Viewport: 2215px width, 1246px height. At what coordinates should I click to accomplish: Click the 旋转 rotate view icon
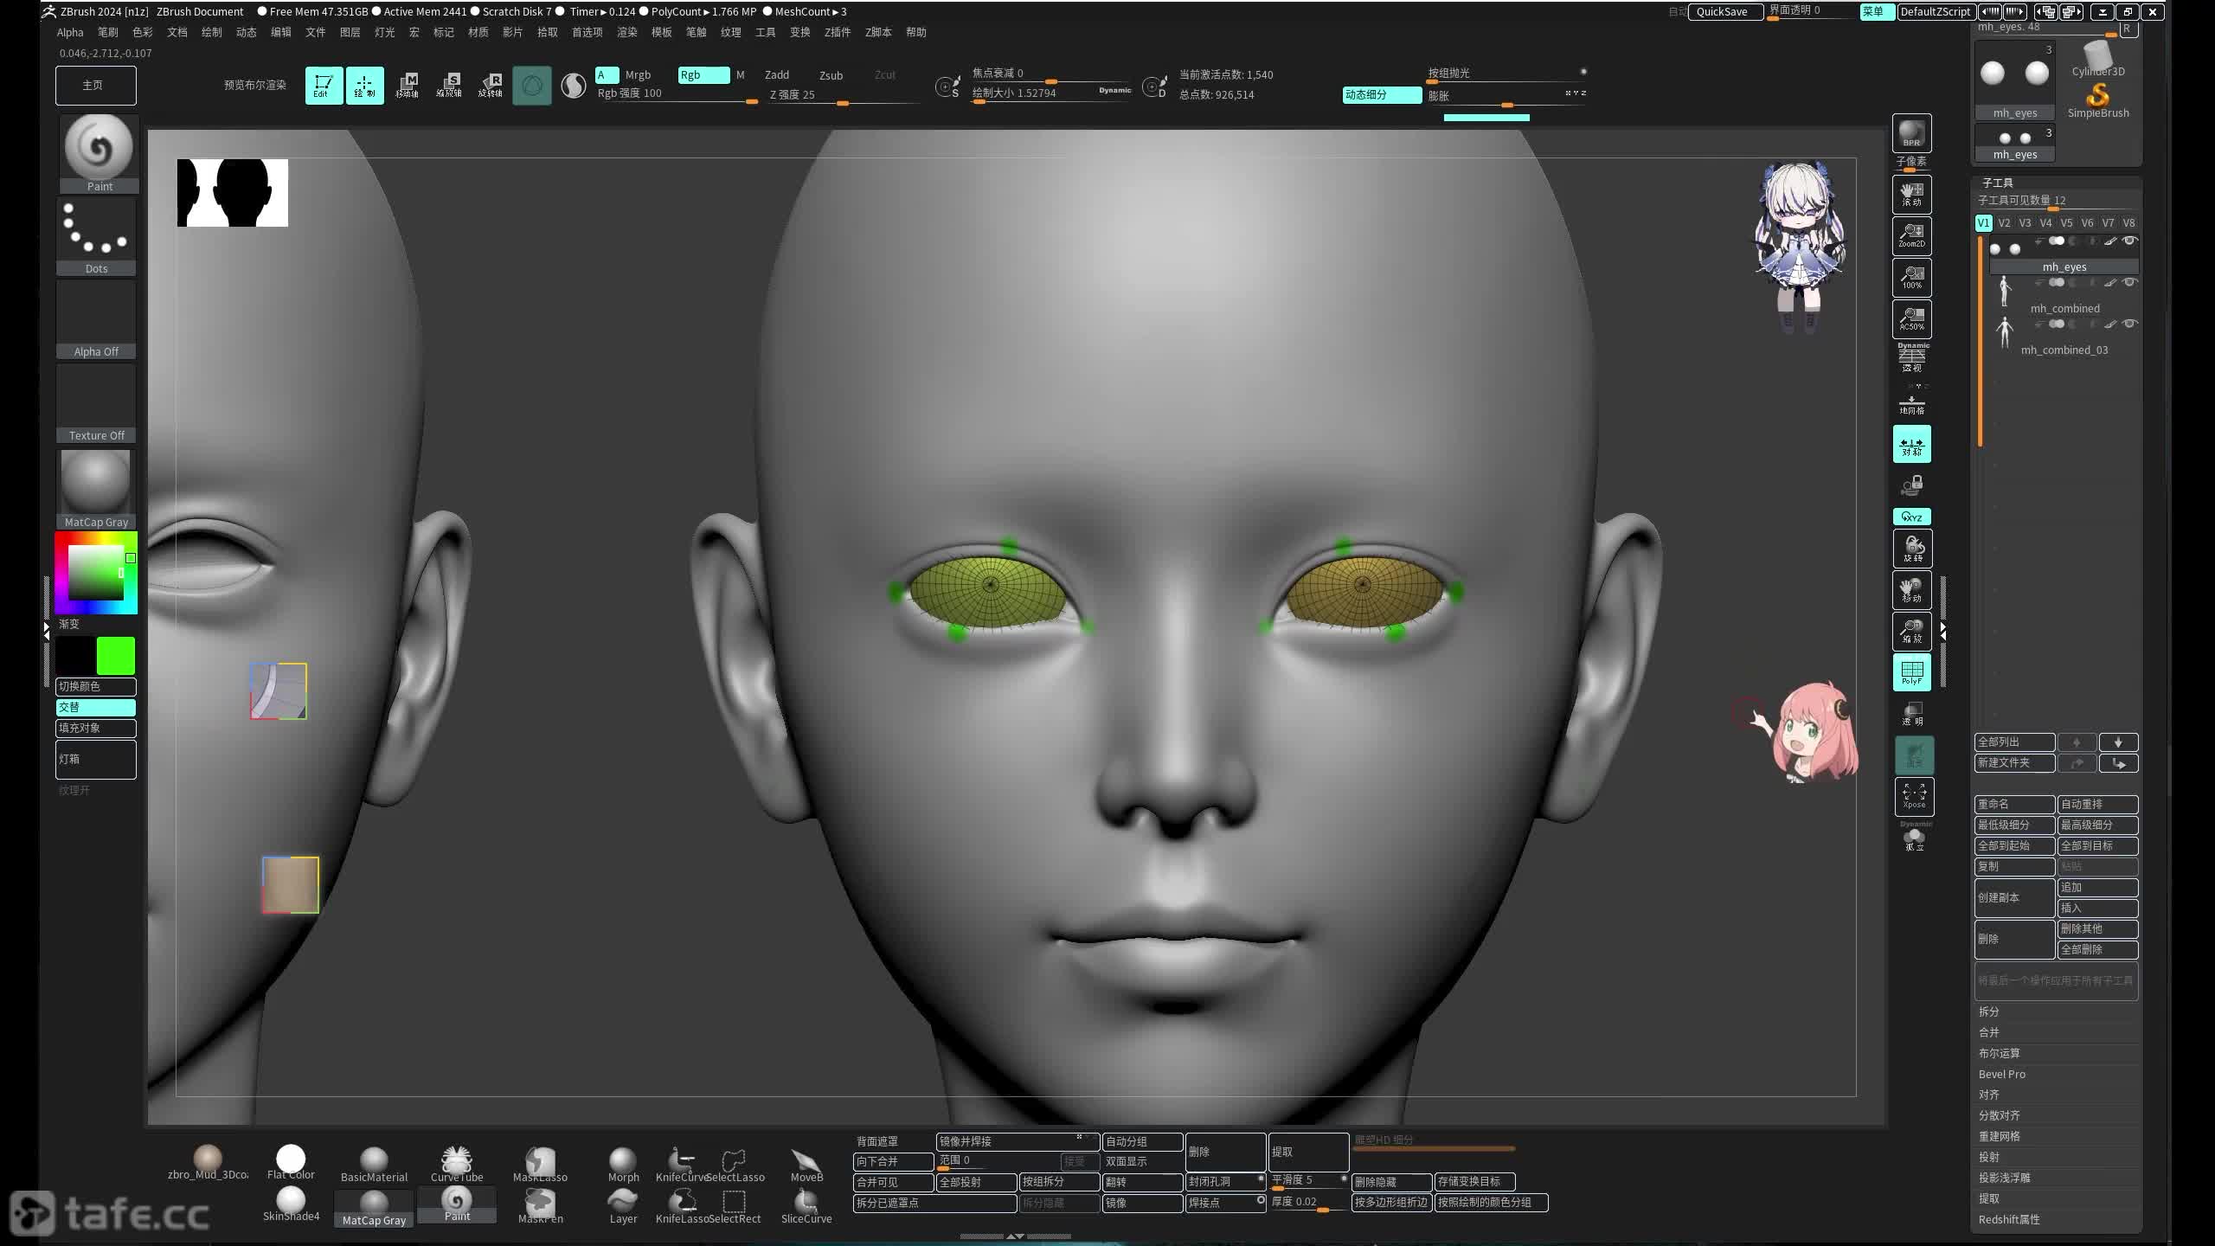tap(1912, 549)
